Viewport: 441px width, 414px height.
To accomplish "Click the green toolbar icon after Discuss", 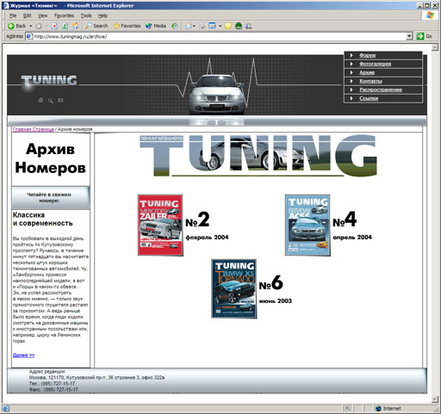I will (239, 26).
